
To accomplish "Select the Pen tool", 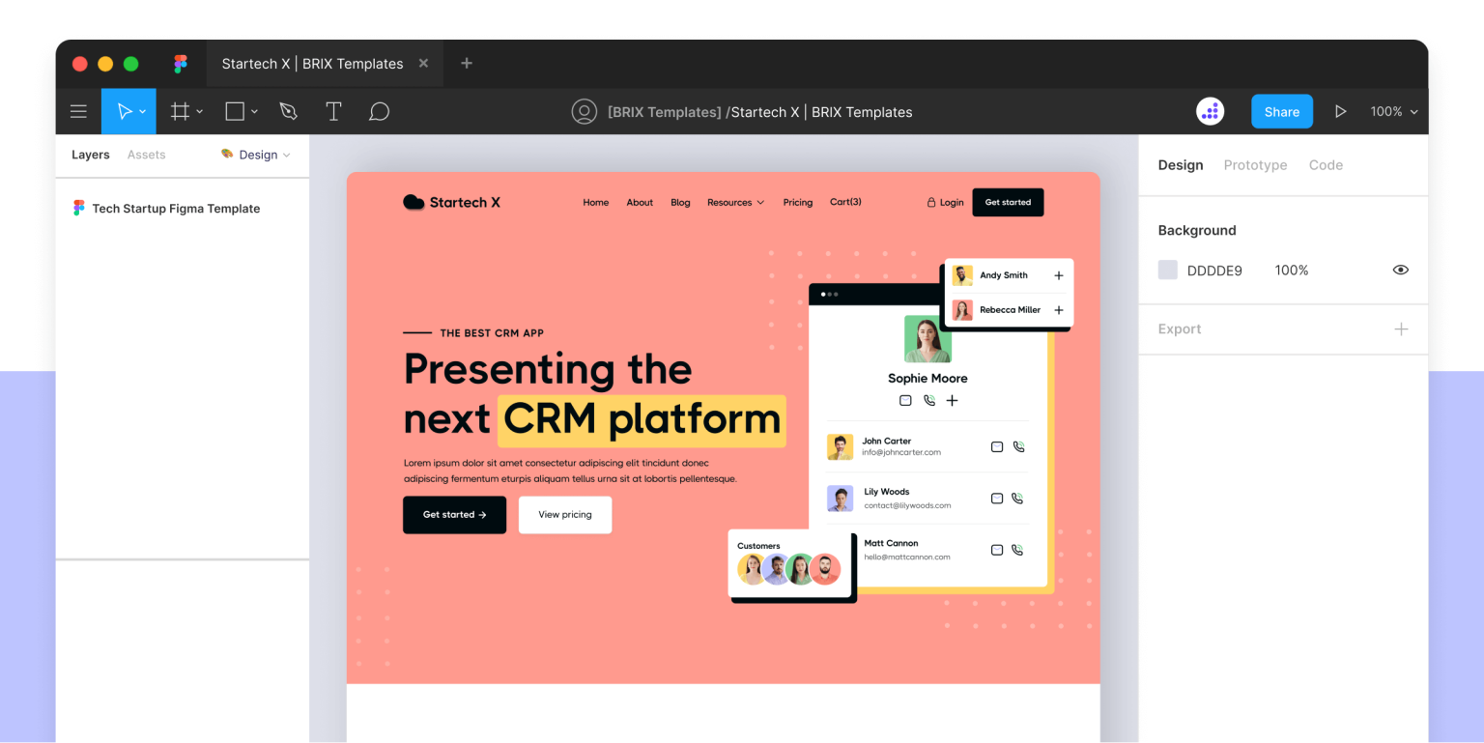I will (x=288, y=111).
